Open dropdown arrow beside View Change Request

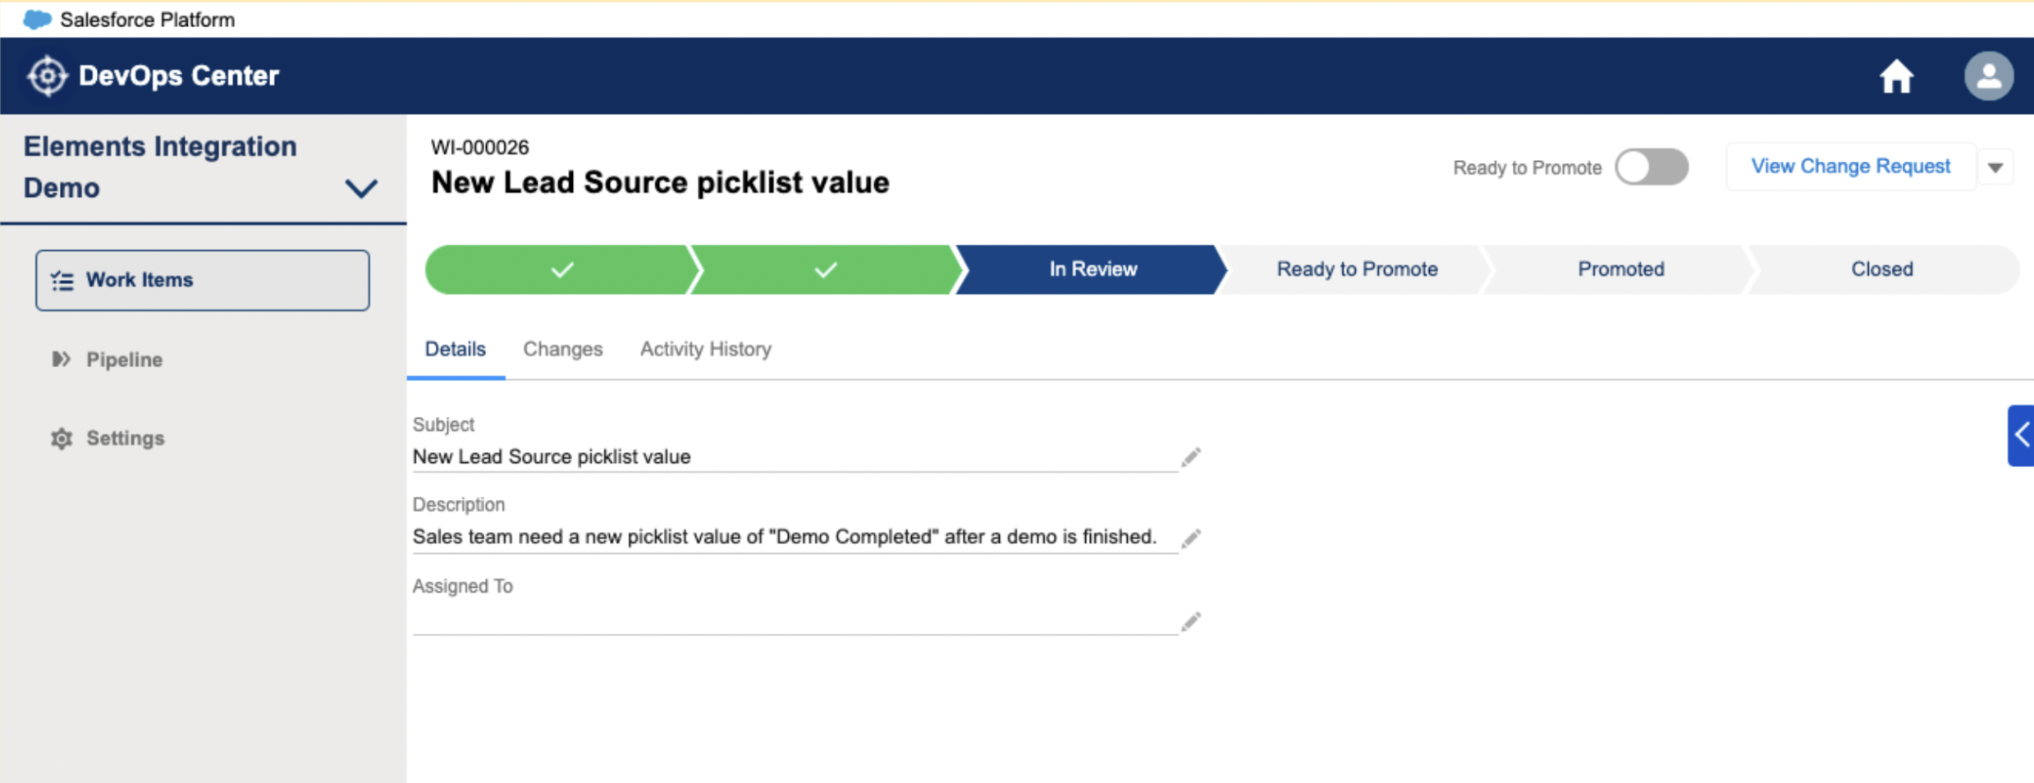click(x=1995, y=167)
